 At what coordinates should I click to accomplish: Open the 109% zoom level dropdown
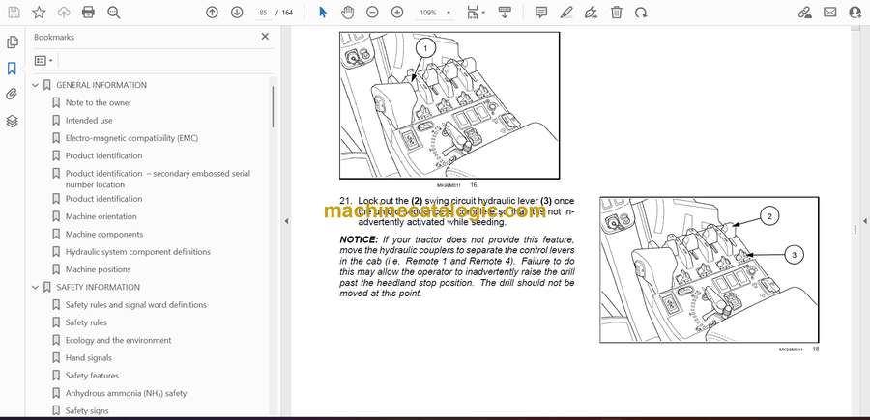pos(435,13)
